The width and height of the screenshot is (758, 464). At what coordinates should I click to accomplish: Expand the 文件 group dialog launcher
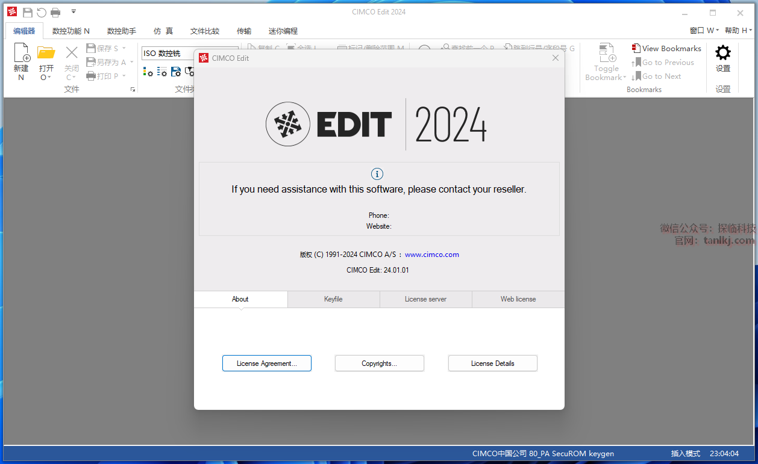point(133,90)
